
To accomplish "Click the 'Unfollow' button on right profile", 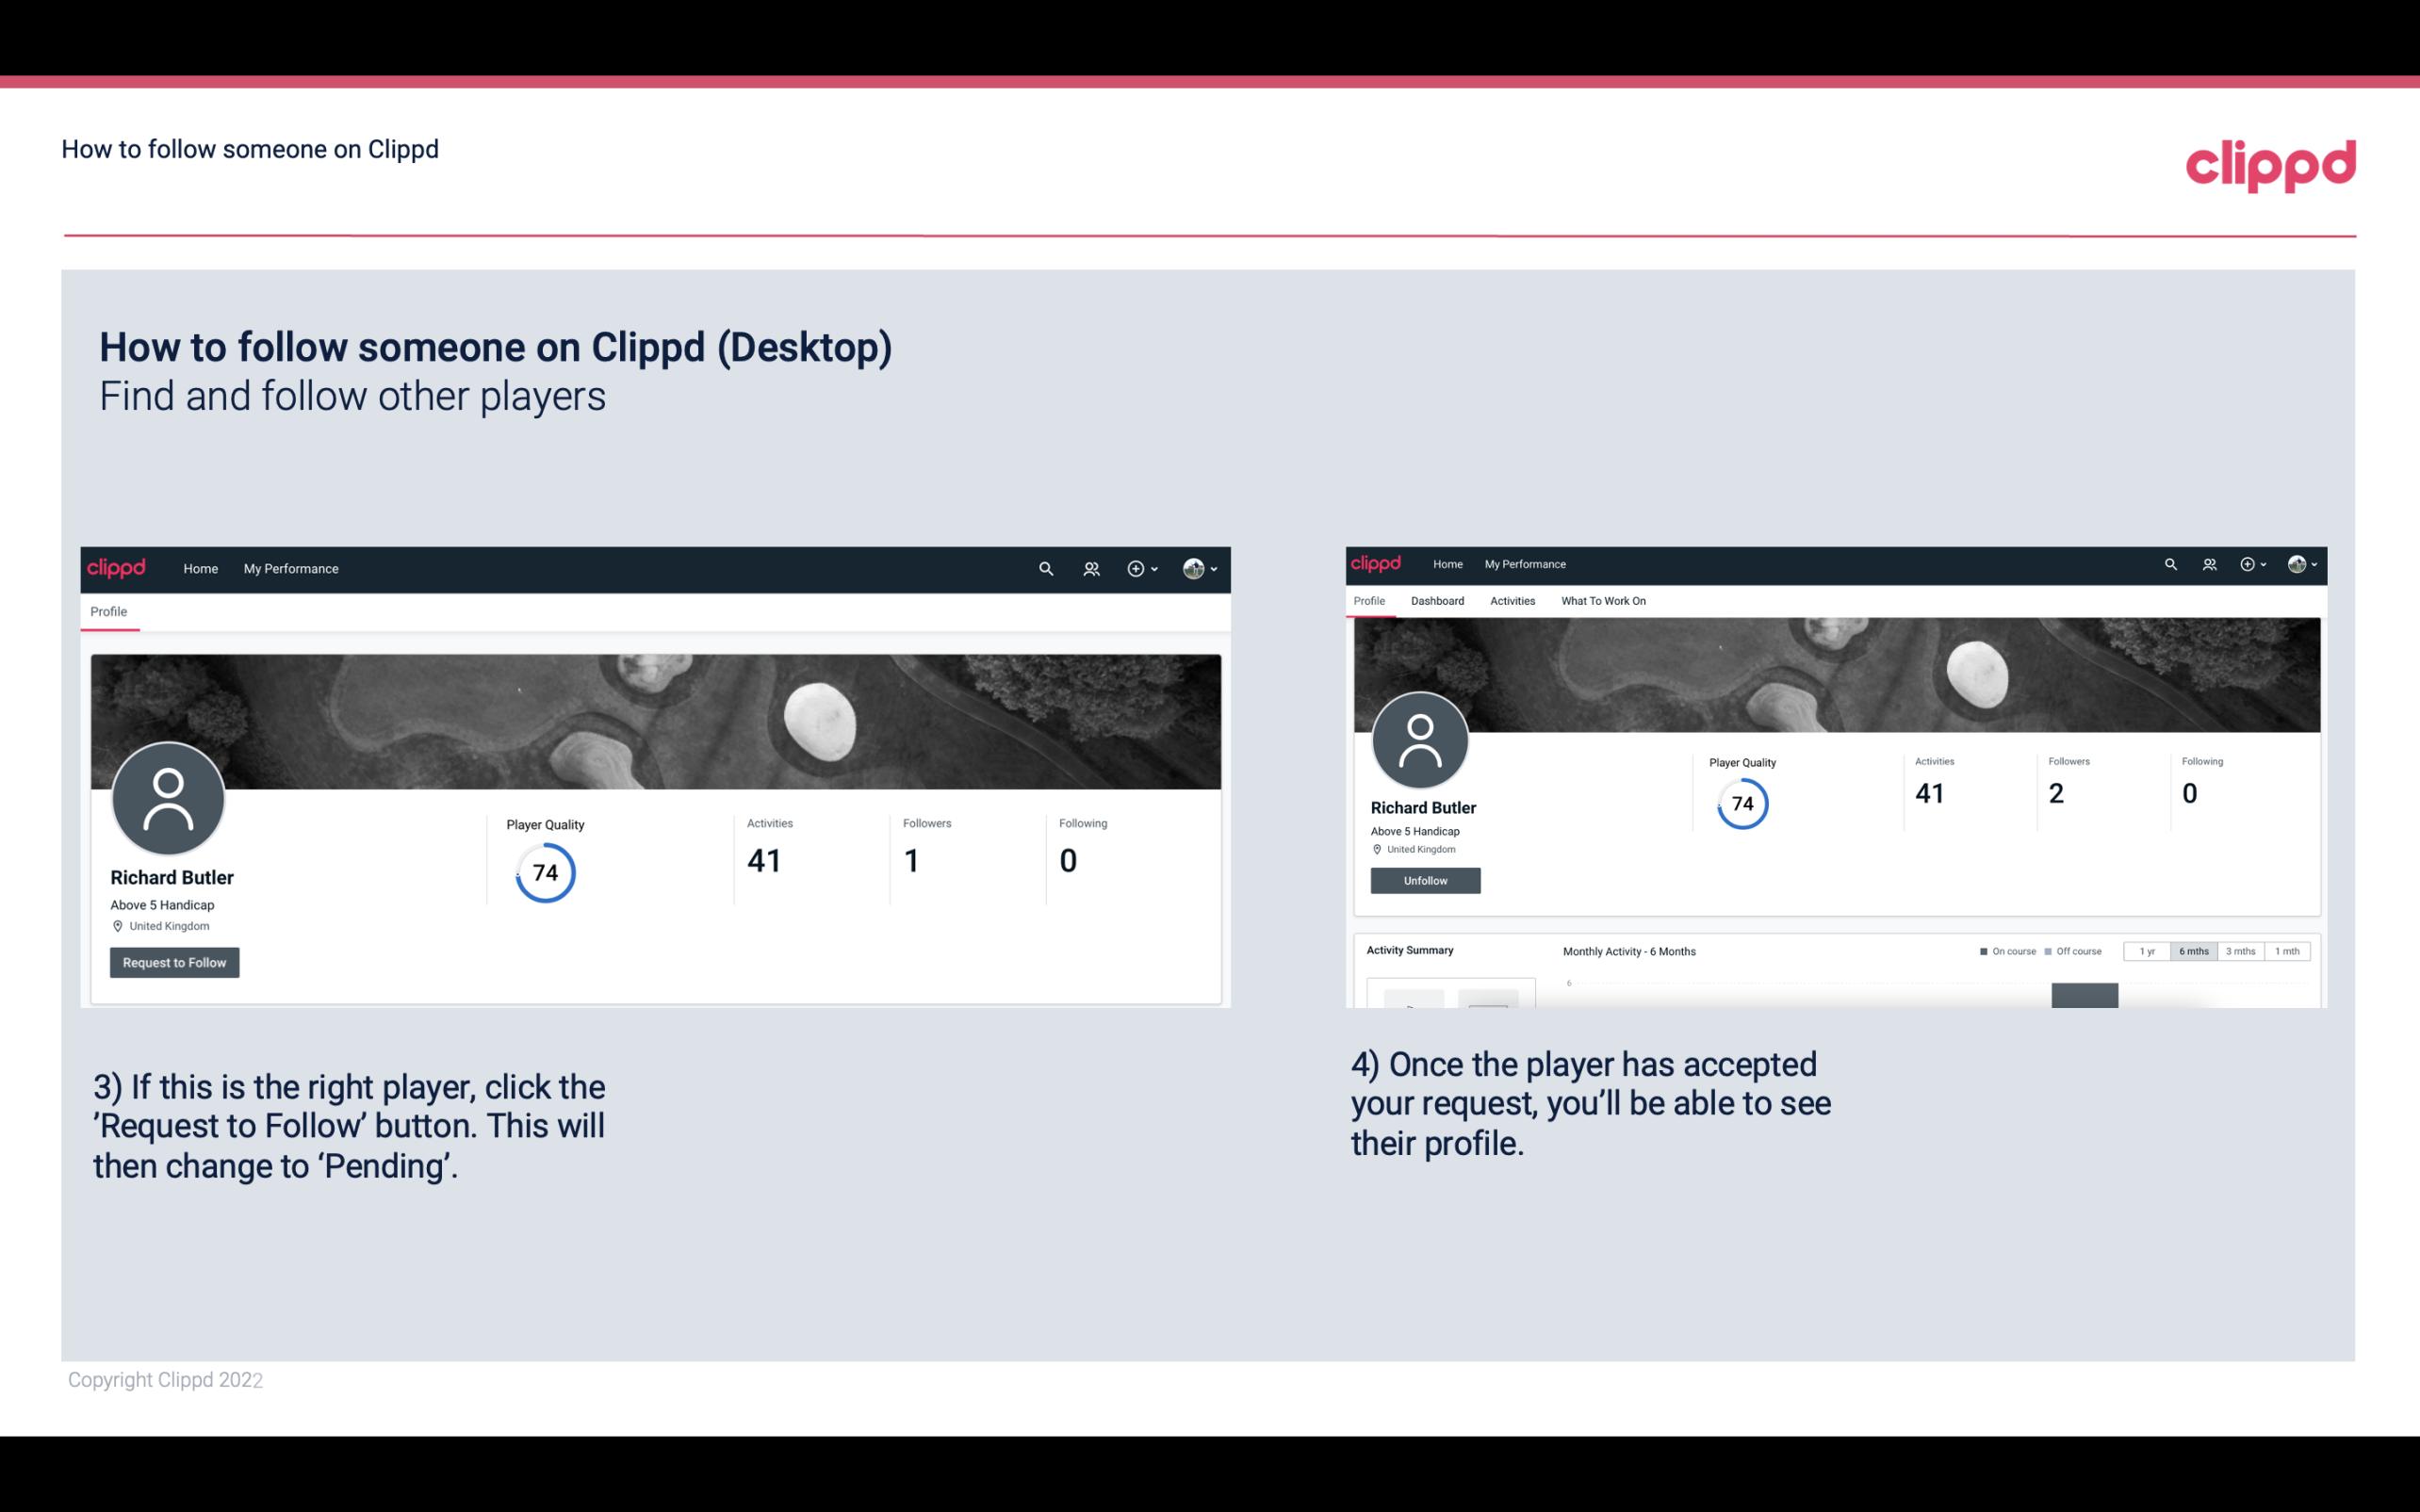I will tap(1423, 880).
